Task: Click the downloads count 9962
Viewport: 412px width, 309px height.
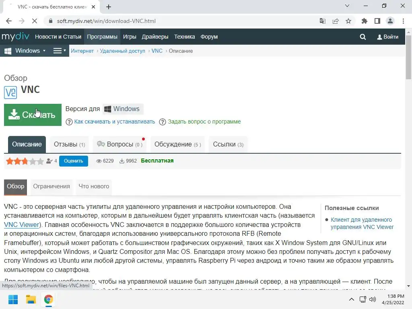Action: pos(128,161)
